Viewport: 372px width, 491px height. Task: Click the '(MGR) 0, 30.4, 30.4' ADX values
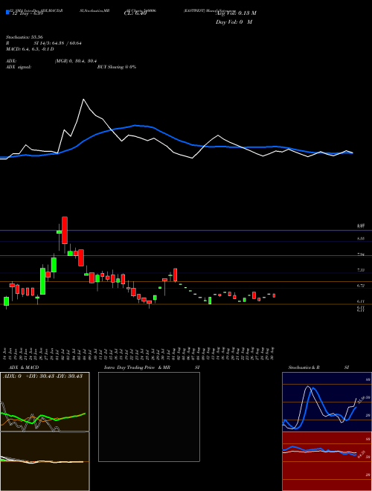(77, 61)
